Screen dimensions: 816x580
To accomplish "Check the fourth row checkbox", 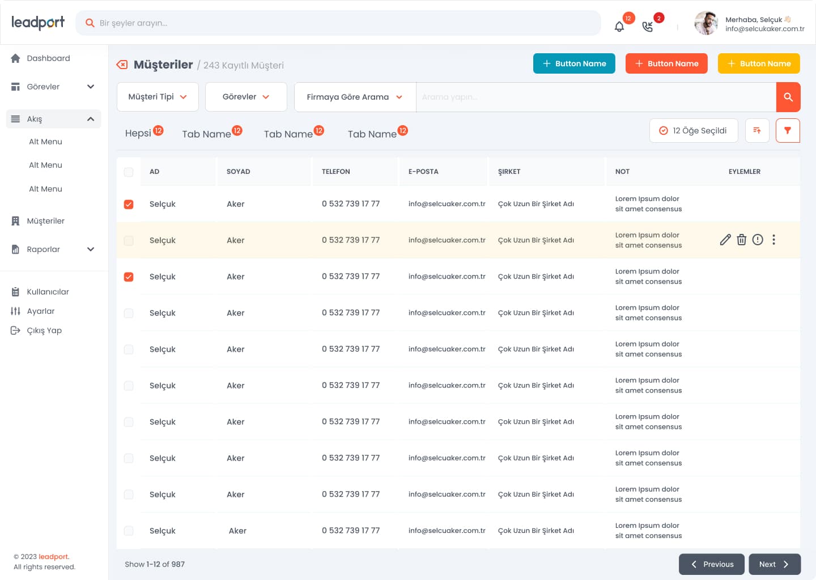I will pyautogui.click(x=129, y=313).
